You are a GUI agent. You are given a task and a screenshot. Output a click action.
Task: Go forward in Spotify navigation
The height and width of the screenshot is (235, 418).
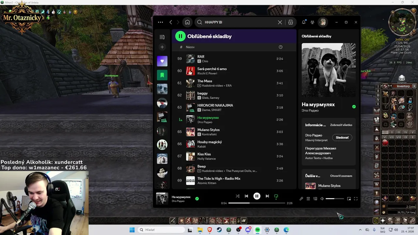178,22
